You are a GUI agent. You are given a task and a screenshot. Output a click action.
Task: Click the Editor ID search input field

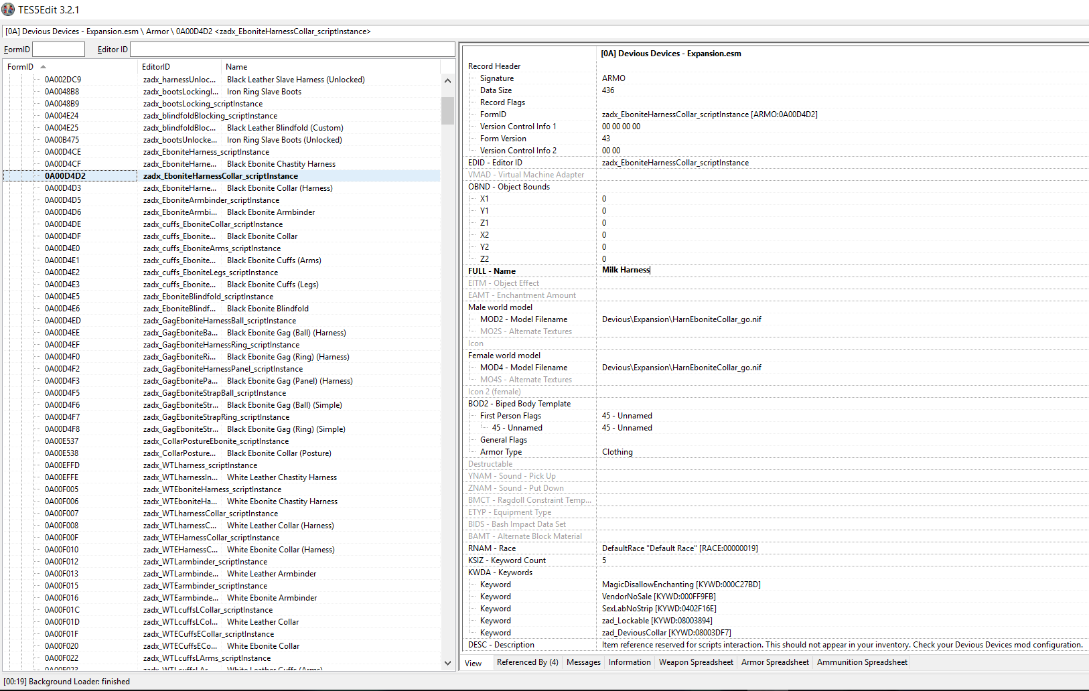coord(292,49)
